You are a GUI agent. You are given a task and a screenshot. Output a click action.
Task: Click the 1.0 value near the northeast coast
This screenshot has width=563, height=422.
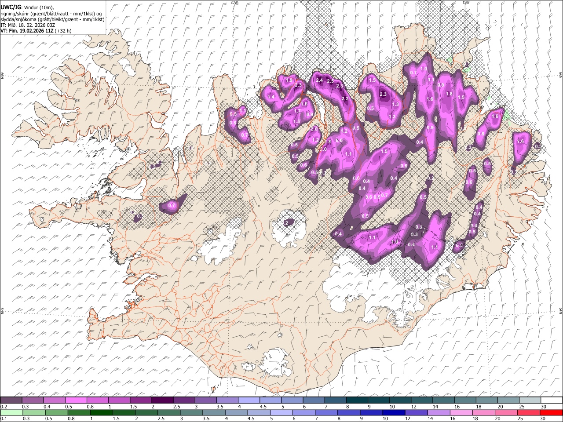(424, 69)
